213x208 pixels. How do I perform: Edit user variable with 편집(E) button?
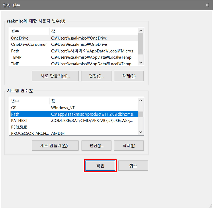96,76
